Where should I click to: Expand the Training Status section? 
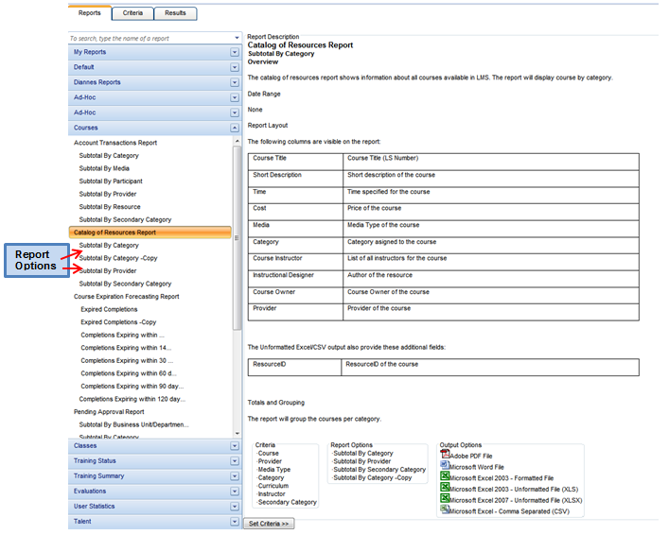(x=235, y=461)
